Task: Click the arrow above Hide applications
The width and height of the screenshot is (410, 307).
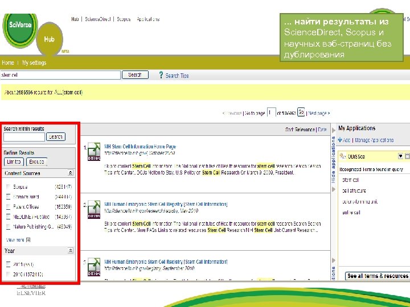Action: (333, 130)
